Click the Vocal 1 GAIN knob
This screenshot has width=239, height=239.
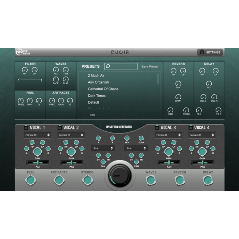37,152
